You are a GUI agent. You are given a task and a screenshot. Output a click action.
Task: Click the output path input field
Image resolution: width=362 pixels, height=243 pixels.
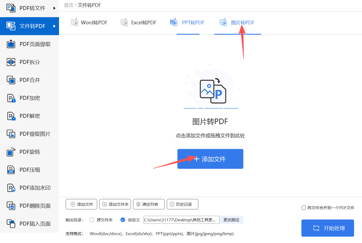click(x=181, y=219)
